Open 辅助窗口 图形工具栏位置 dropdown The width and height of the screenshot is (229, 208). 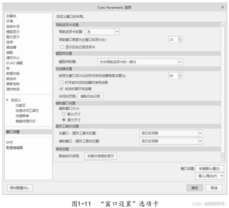click(x=171, y=141)
